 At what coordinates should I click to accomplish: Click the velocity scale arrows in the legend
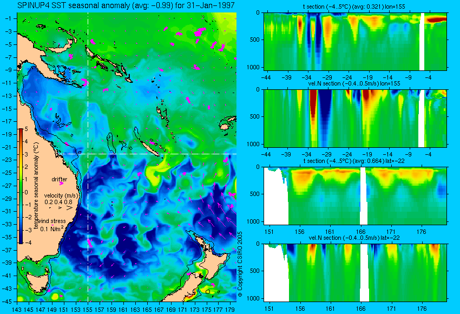pyautogui.click(x=61, y=208)
